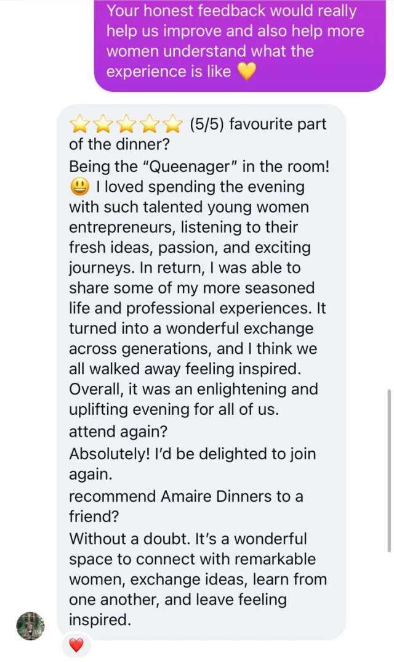
Task: Click 'recommend Amaire Dinners to a' line
Action: coord(186,496)
